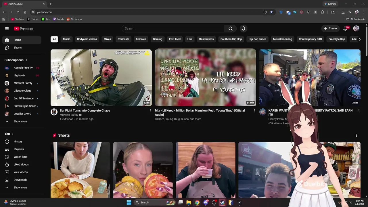368x207 pixels.
Task: Open Chrome from the taskbar
Action: 197,202
